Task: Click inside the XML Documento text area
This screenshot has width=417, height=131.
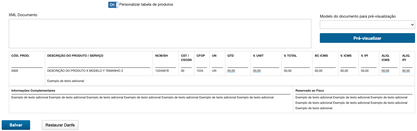Action: point(160,34)
